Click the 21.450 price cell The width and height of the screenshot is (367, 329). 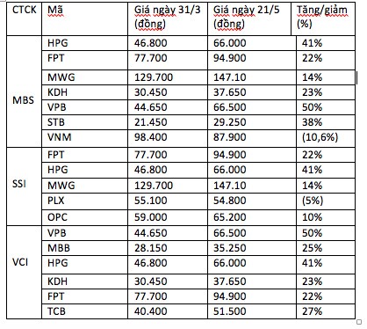pos(168,122)
